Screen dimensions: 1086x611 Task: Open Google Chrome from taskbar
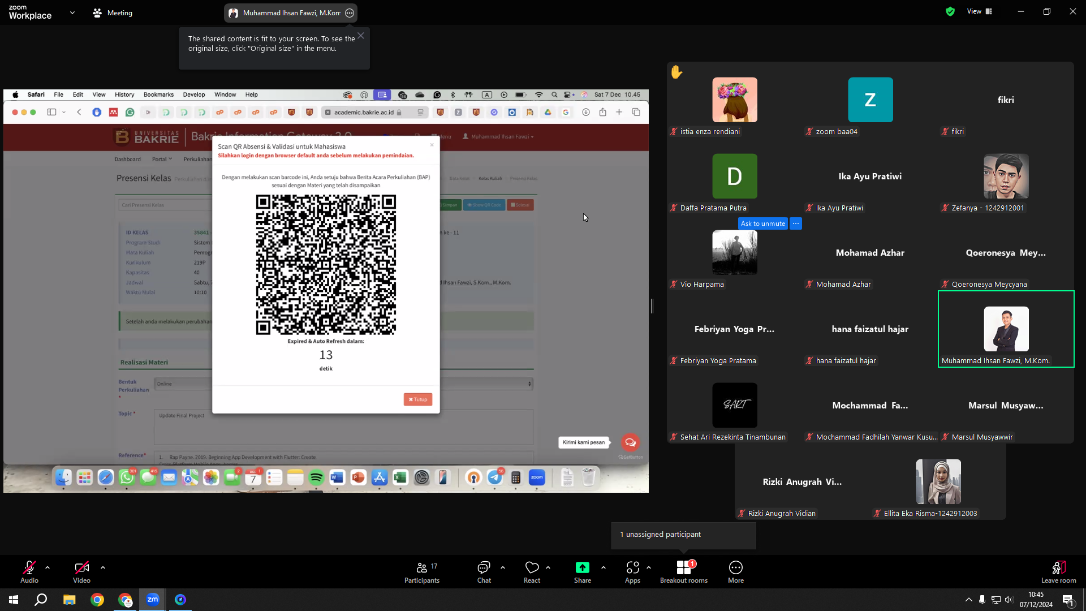[97, 600]
